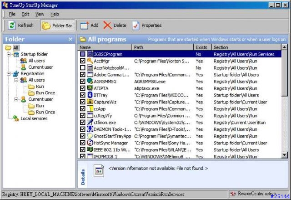The width and height of the screenshot is (291, 200).
Task: Click the HotSync Manager icon
Action: coord(90,143)
